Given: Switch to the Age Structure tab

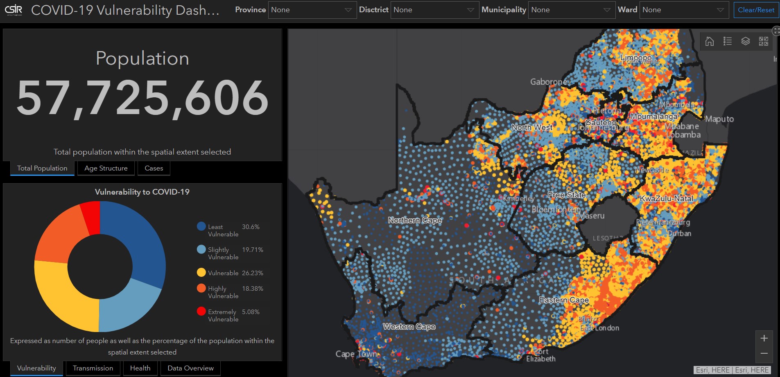Looking at the screenshot, I should click(x=106, y=168).
